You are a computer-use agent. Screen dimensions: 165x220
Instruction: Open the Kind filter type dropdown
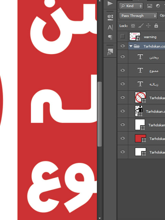coord(131,6)
